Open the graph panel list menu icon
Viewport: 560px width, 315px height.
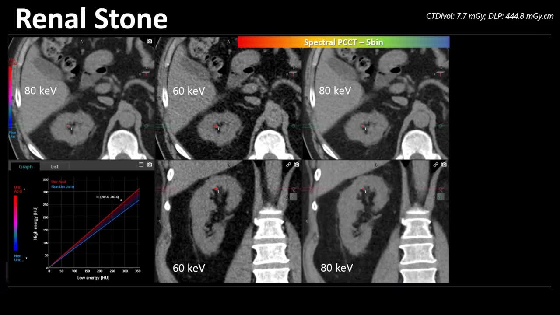coord(141,164)
